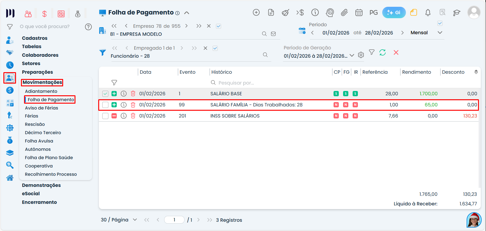Select Décimo Terceiro menu item
486x231 pixels.
(43, 133)
